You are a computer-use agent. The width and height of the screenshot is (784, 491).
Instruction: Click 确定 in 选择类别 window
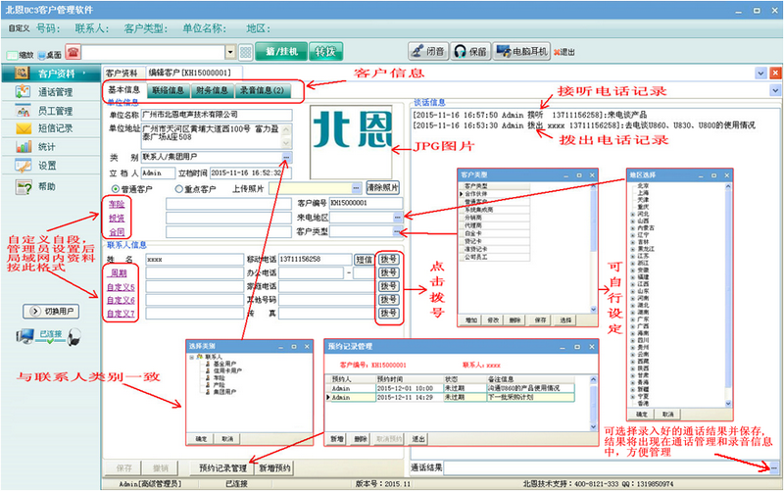click(201, 438)
